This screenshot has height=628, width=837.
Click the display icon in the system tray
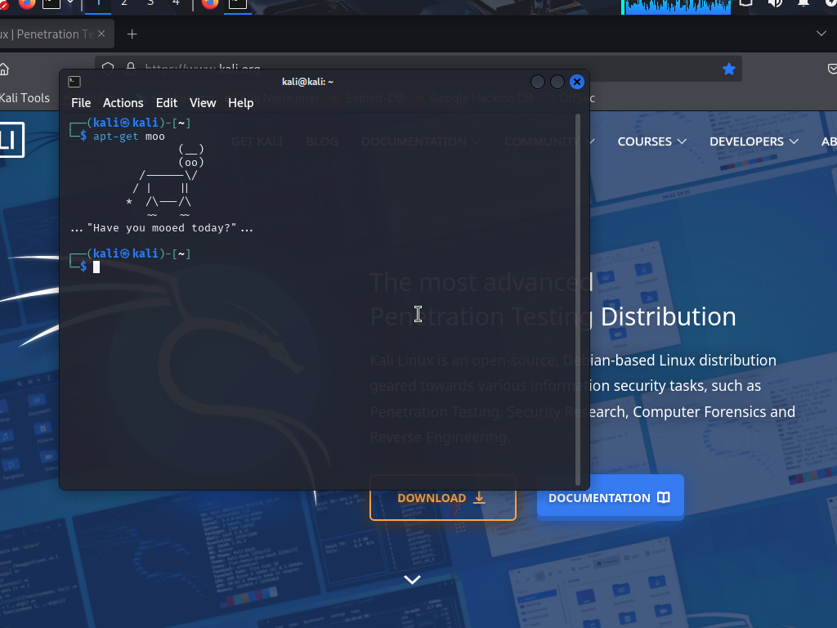pyautogui.click(x=745, y=2)
